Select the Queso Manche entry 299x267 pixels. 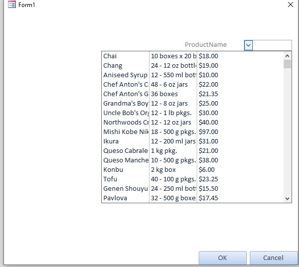click(x=193, y=160)
